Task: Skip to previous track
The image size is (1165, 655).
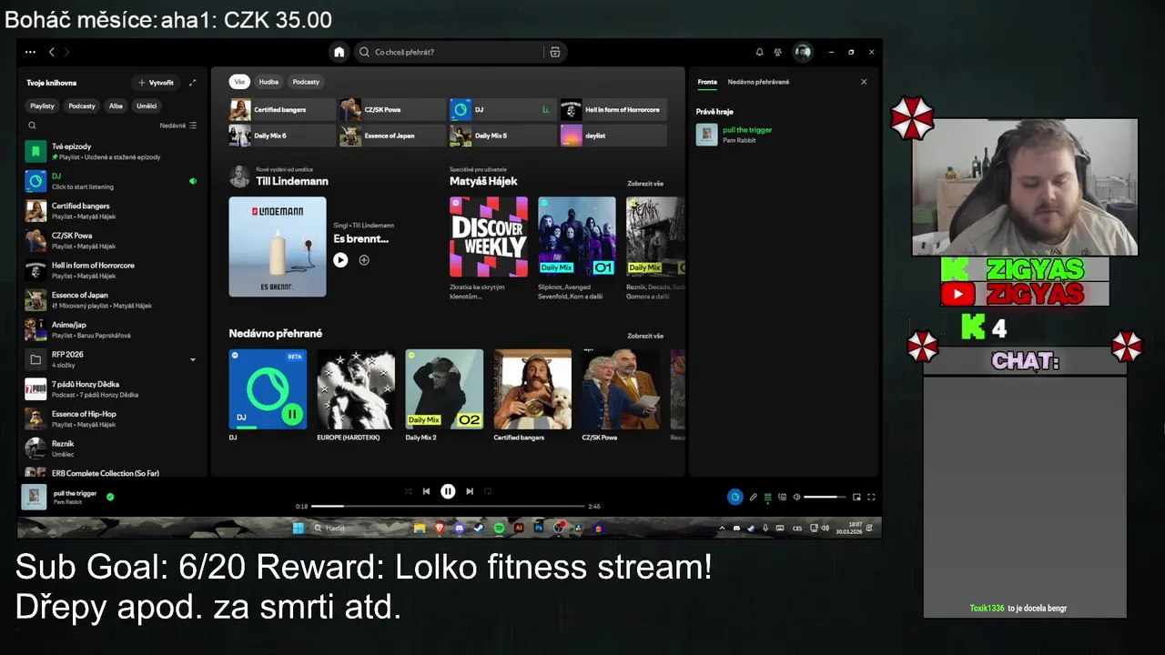Action: point(426,491)
